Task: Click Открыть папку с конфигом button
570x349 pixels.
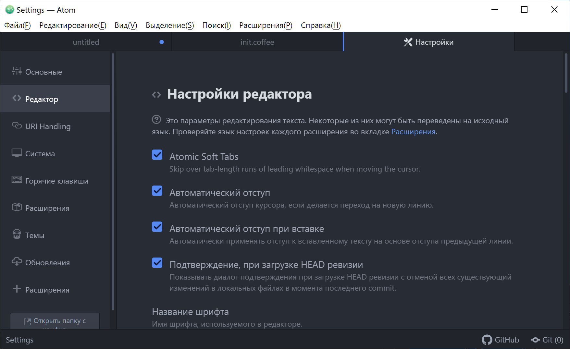Action: tap(55, 321)
